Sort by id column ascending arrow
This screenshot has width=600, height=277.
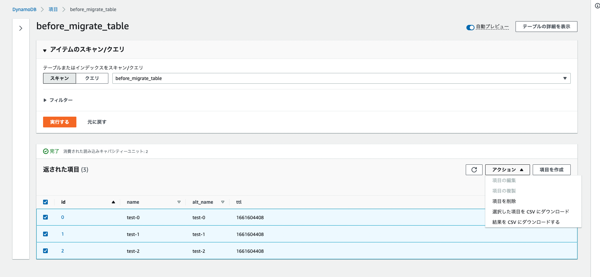113,202
